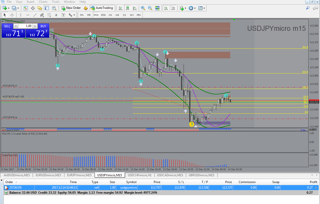This screenshot has height=204, width=320.
Task: Open a new chart window
Action: point(5,8)
